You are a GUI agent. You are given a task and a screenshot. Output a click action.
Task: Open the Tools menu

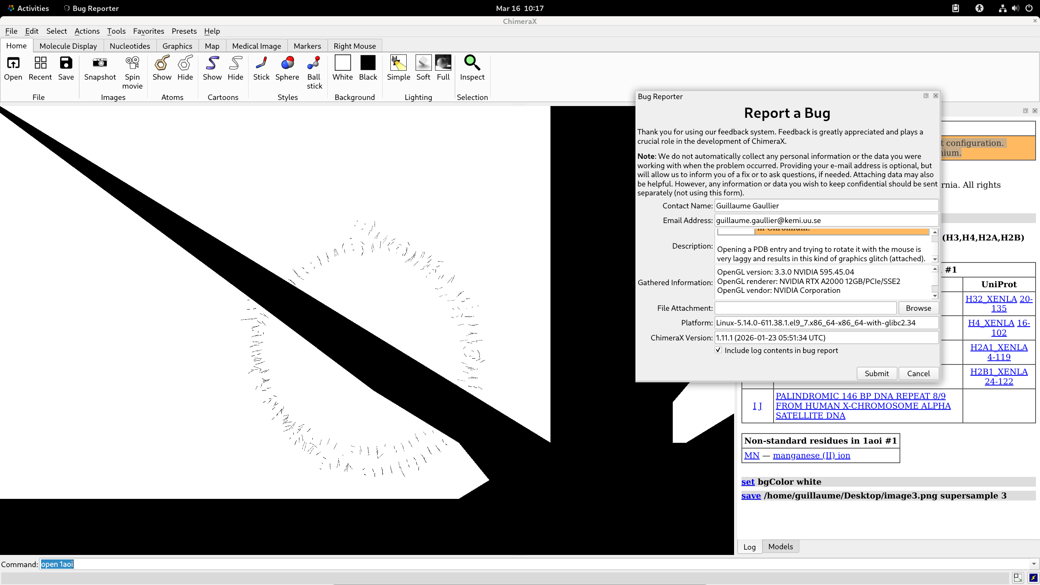click(x=116, y=31)
